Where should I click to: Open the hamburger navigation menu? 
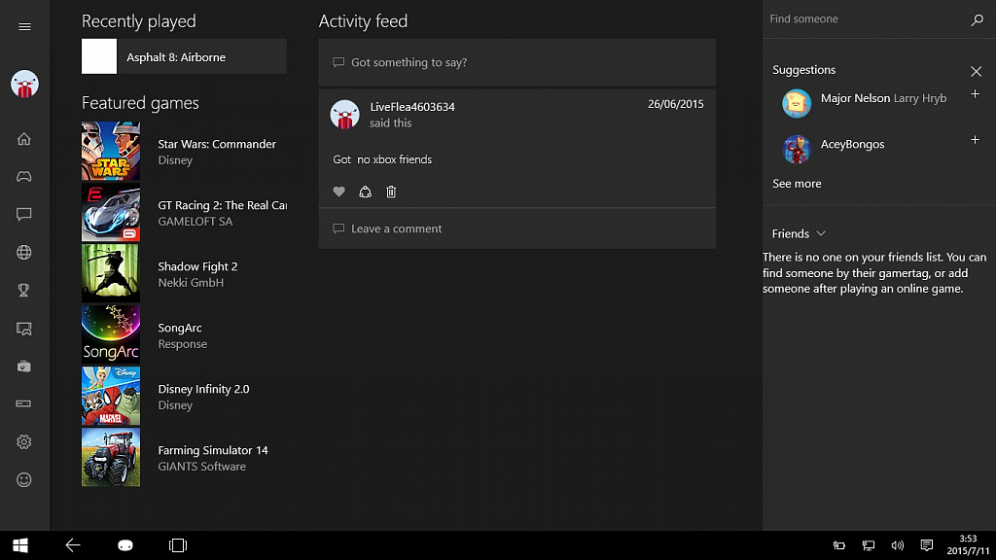pyautogui.click(x=24, y=26)
